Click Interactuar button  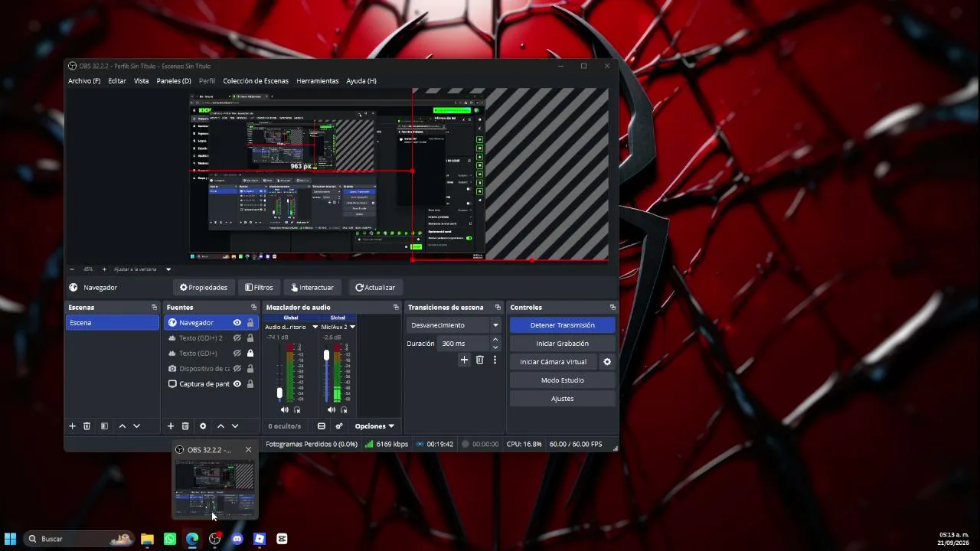coord(312,288)
